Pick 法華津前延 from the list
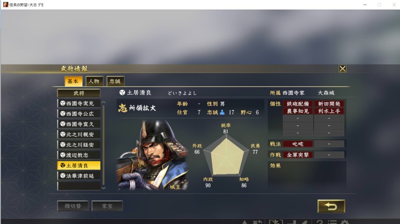Viewport: 400px width, 224px height. (x=79, y=175)
